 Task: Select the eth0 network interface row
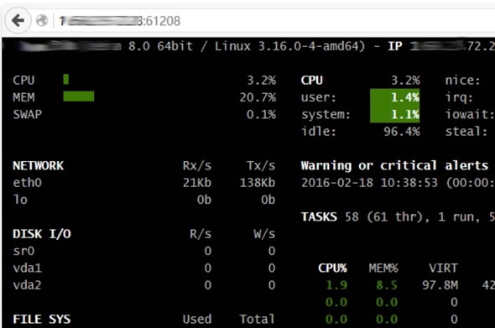coord(144,183)
